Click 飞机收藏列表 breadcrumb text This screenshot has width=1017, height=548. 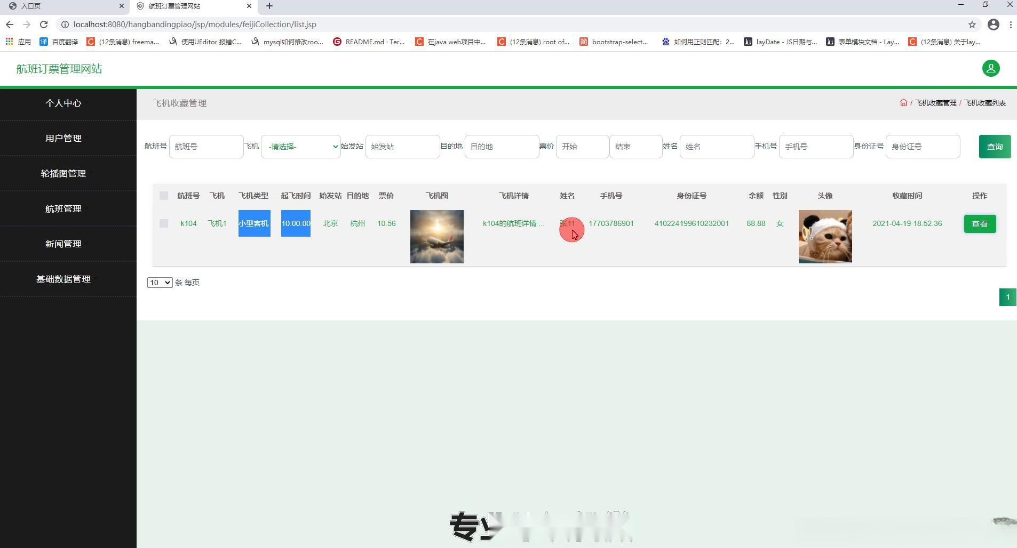984,103
